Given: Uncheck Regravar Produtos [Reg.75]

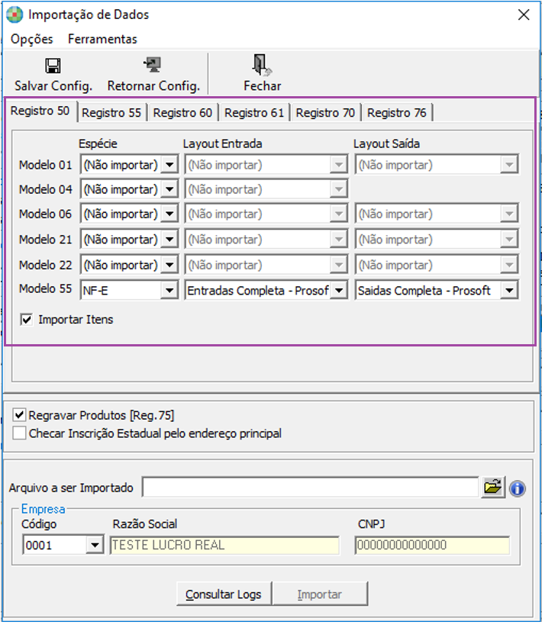Looking at the screenshot, I should [x=20, y=415].
